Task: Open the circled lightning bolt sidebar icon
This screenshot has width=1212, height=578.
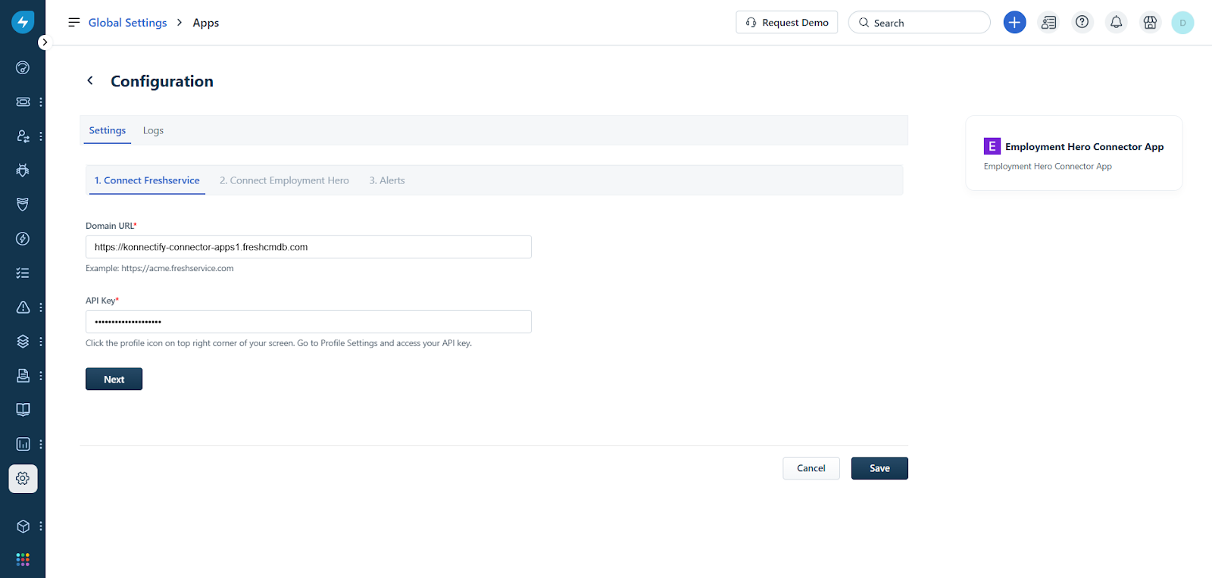Action: tap(23, 239)
